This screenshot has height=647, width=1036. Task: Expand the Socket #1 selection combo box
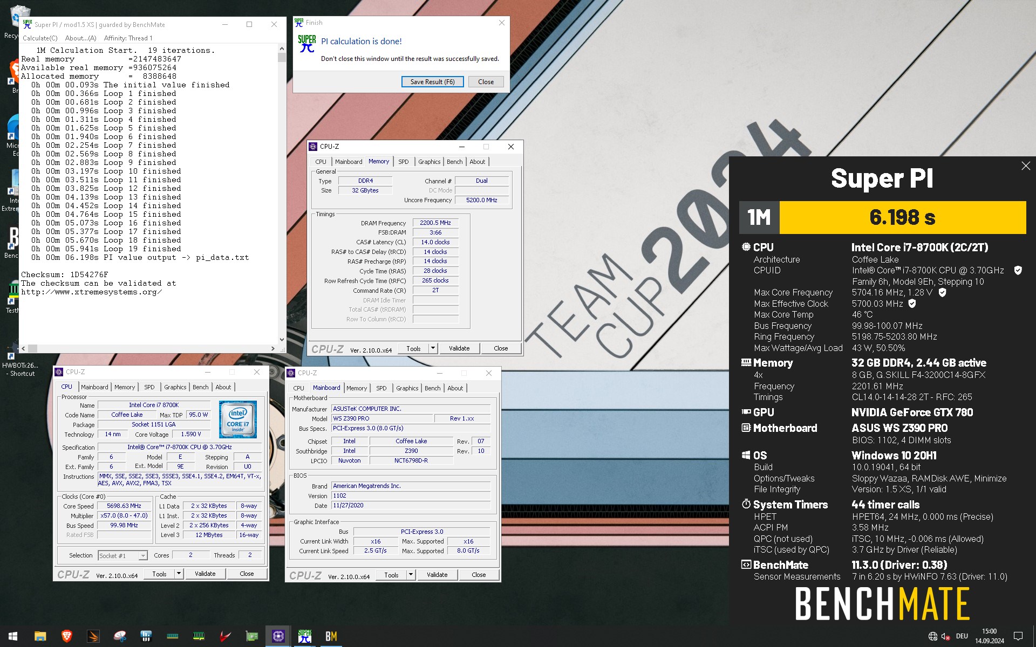coord(122,555)
